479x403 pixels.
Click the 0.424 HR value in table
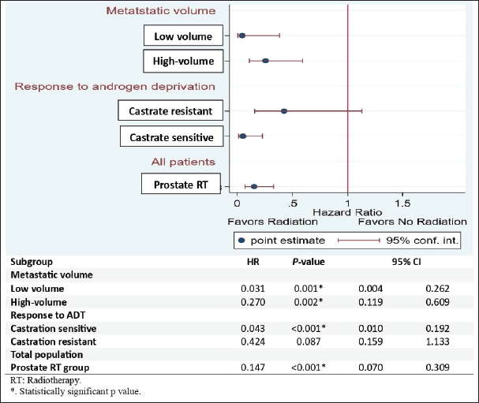(x=253, y=341)
